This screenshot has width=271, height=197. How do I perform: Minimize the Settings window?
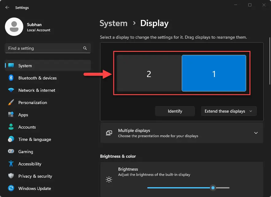[236, 5]
